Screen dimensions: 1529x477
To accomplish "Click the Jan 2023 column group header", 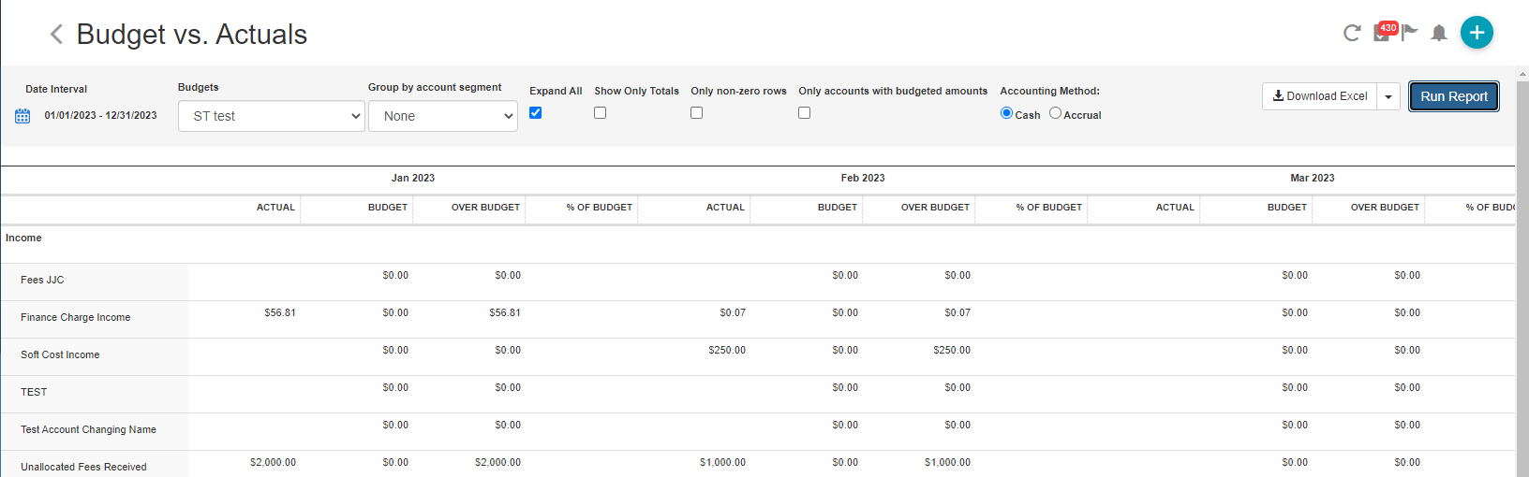I will (413, 178).
